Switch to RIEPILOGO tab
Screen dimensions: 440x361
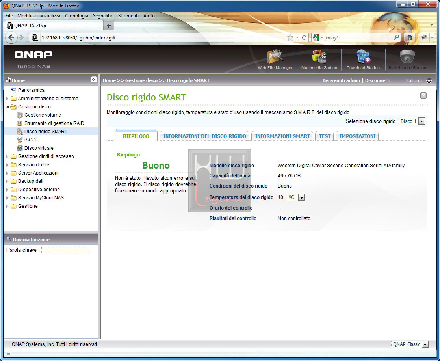click(136, 136)
